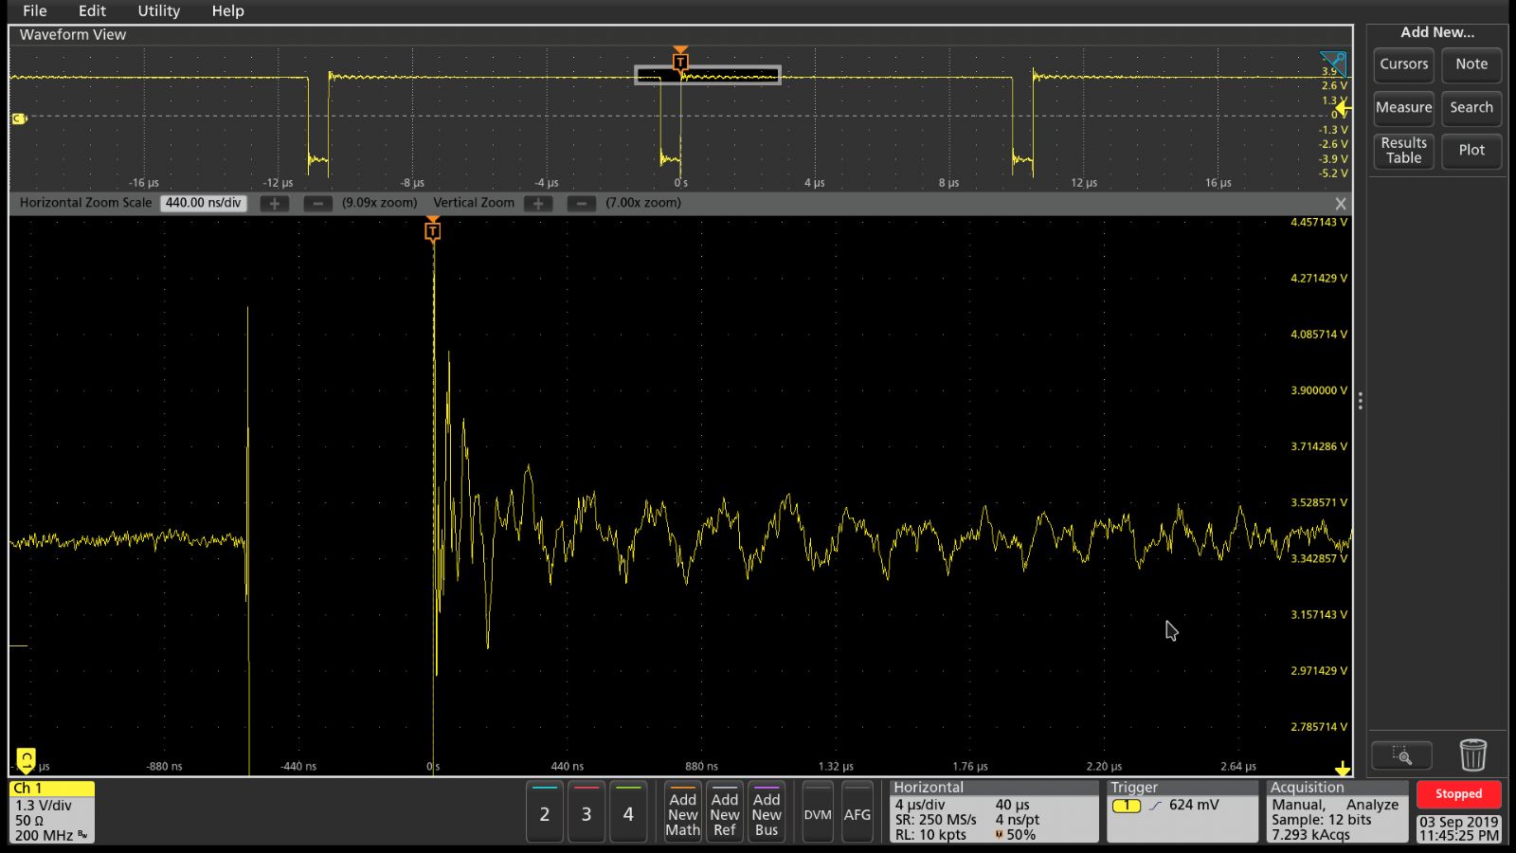Edit the Horizontal Zoom Scale field
Image resolution: width=1516 pixels, height=853 pixels.
click(x=204, y=203)
